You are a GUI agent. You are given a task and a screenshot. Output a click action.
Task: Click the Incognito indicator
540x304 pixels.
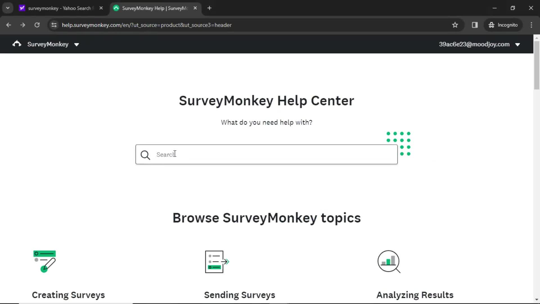coord(503,25)
